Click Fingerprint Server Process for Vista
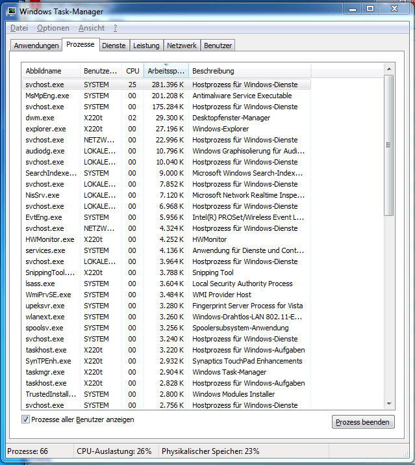 [247, 306]
